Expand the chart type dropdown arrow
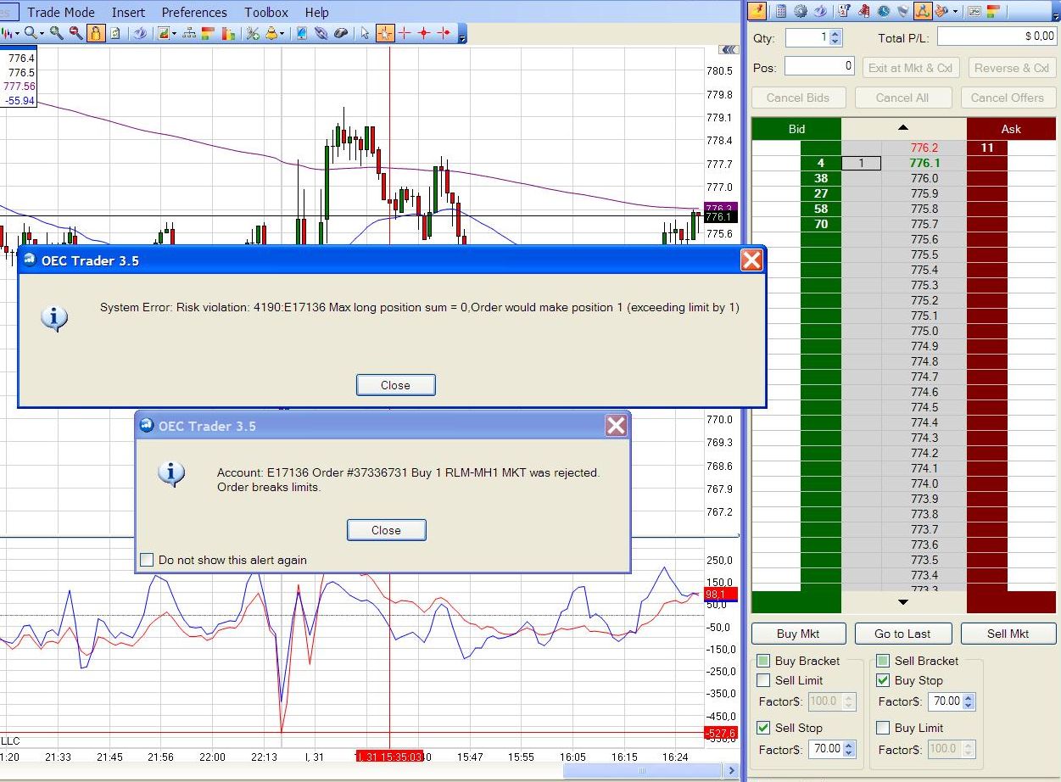This screenshot has width=1061, height=782. 19,33
